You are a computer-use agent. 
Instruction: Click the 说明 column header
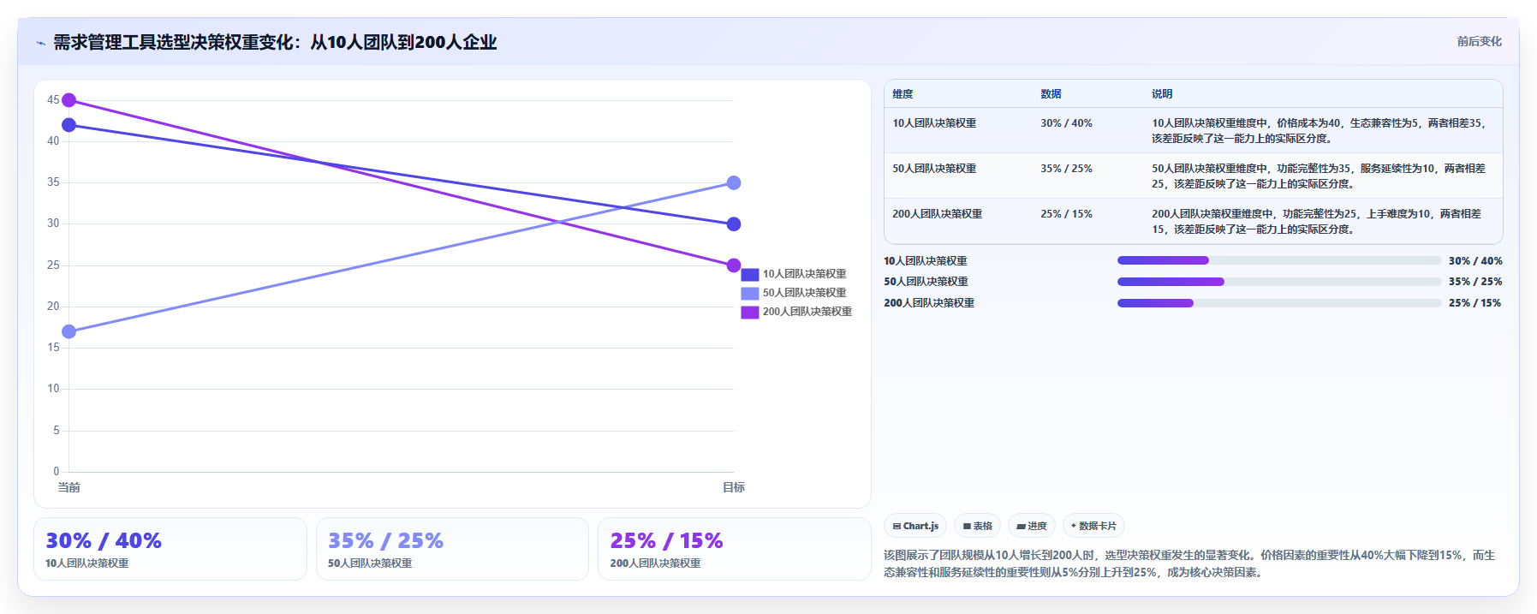pyautogui.click(x=1162, y=94)
